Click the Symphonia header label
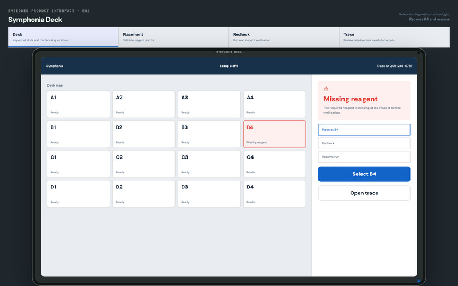 coord(55,66)
